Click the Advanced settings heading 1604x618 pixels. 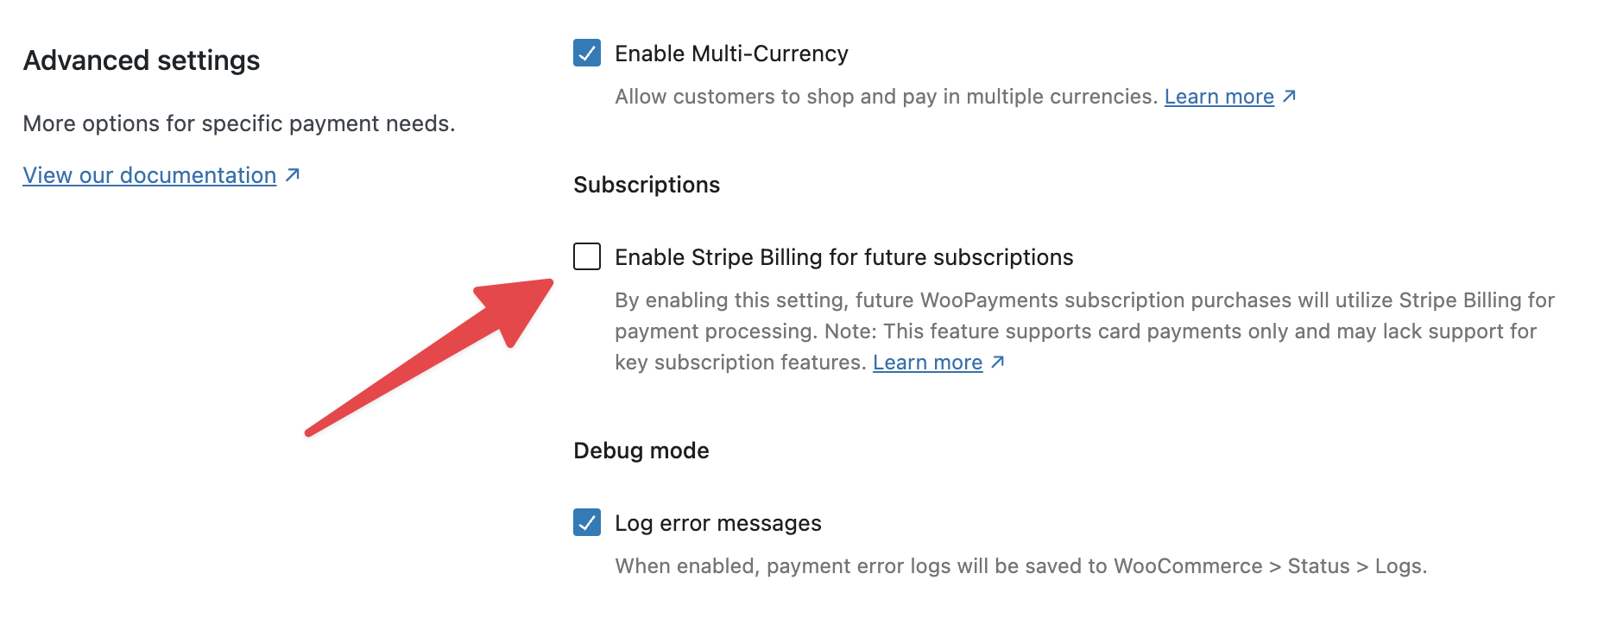[x=142, y=60]
